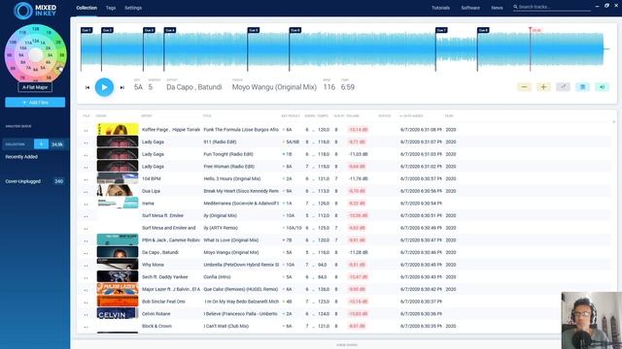
Task: Skip to the previous track
Action: point(87,87)
